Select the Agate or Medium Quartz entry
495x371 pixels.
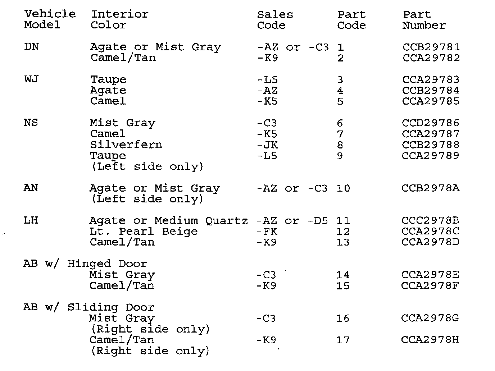[x=168, y=220]
